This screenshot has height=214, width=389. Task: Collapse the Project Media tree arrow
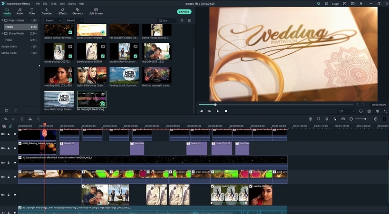click(2, 20)
